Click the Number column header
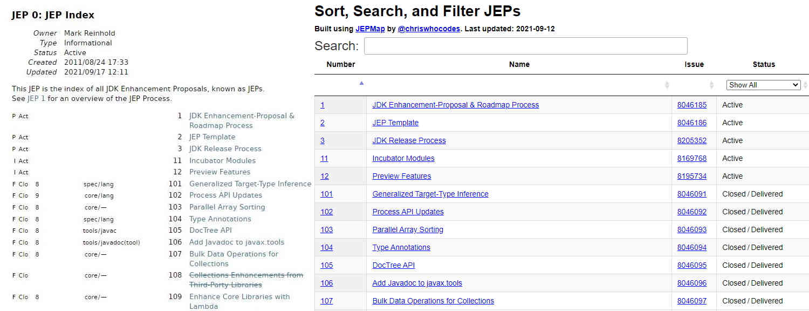This screenshot has width=809, height=311. 340,64
